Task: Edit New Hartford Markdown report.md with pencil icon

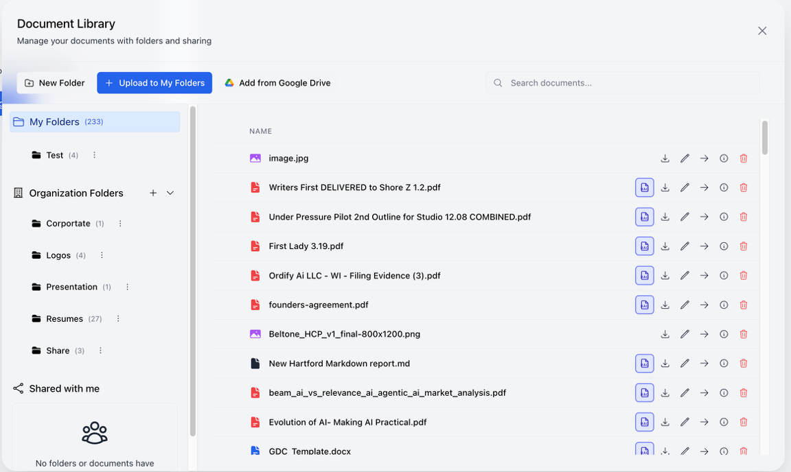Action: click(x=685, y=364)
